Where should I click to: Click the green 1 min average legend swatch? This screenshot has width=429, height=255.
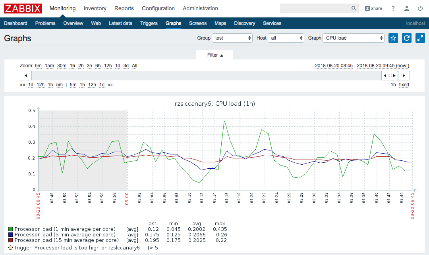point(11,229)
